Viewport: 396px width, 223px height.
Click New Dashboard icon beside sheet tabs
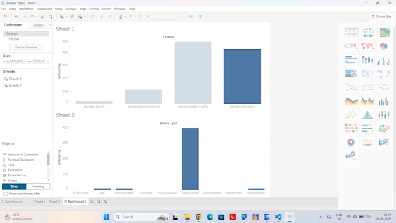(98, 201)
